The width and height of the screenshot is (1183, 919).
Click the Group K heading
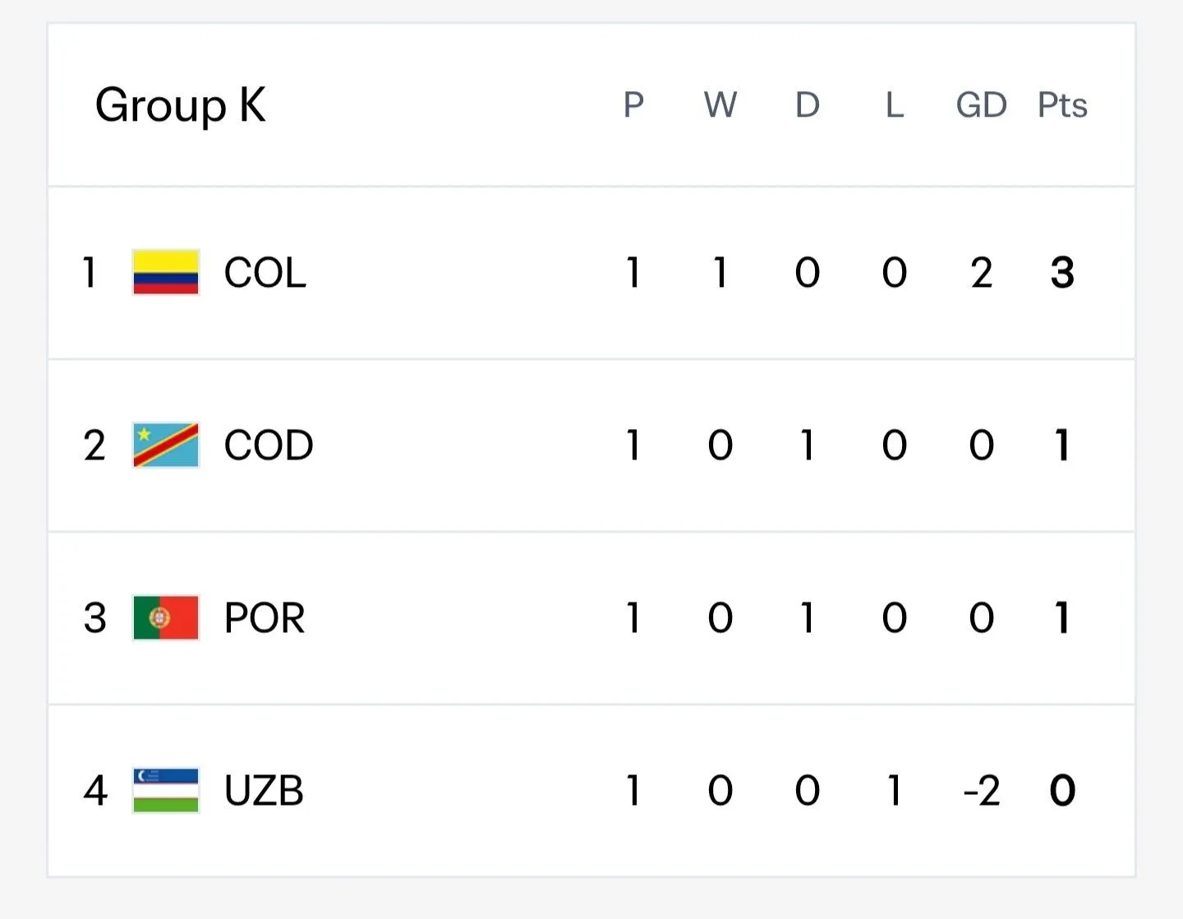181,106
